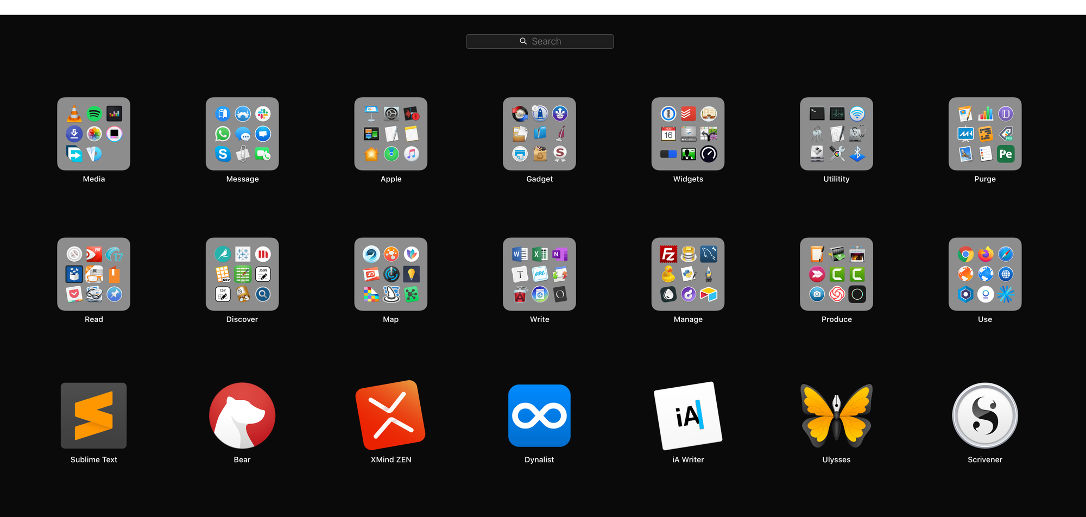
Task: Click the Read folder label
Action: click(x=94, y=319)
